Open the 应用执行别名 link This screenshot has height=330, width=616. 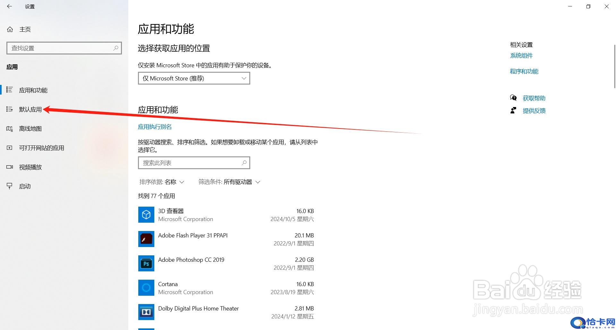coord(155,127)
